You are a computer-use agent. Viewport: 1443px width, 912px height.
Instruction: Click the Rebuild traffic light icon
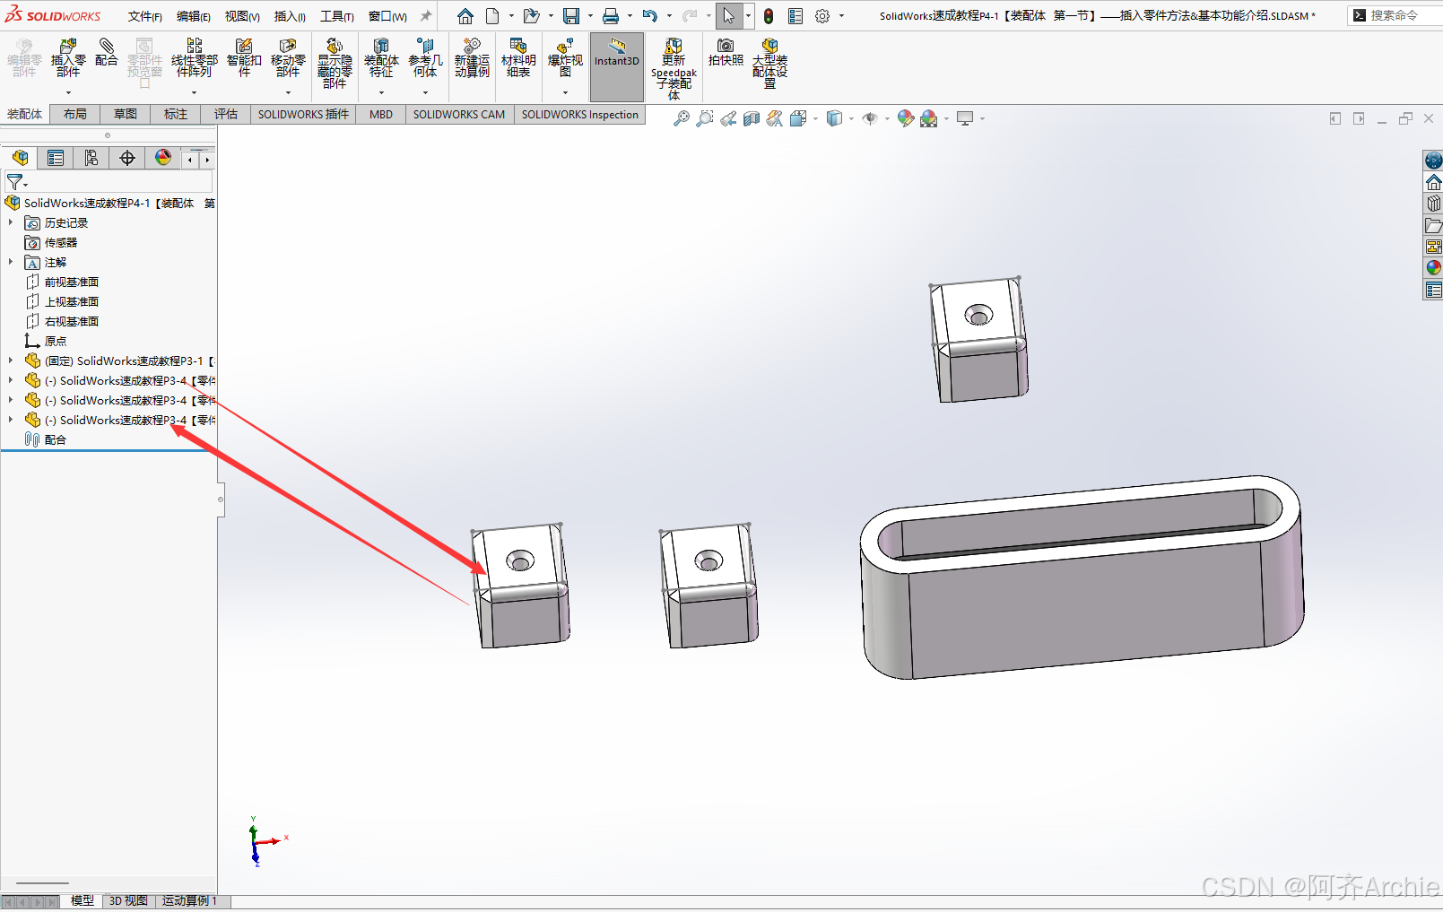769,16
